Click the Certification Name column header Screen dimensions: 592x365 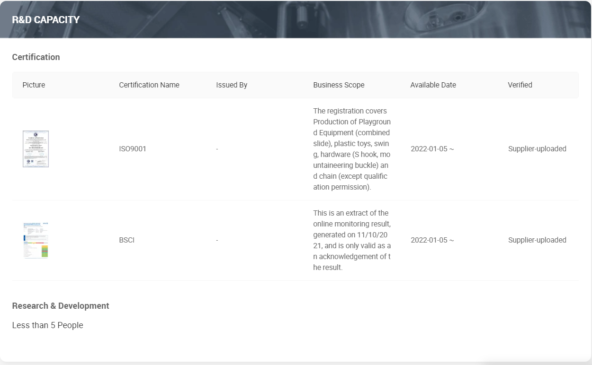click(x=149, y=85)
